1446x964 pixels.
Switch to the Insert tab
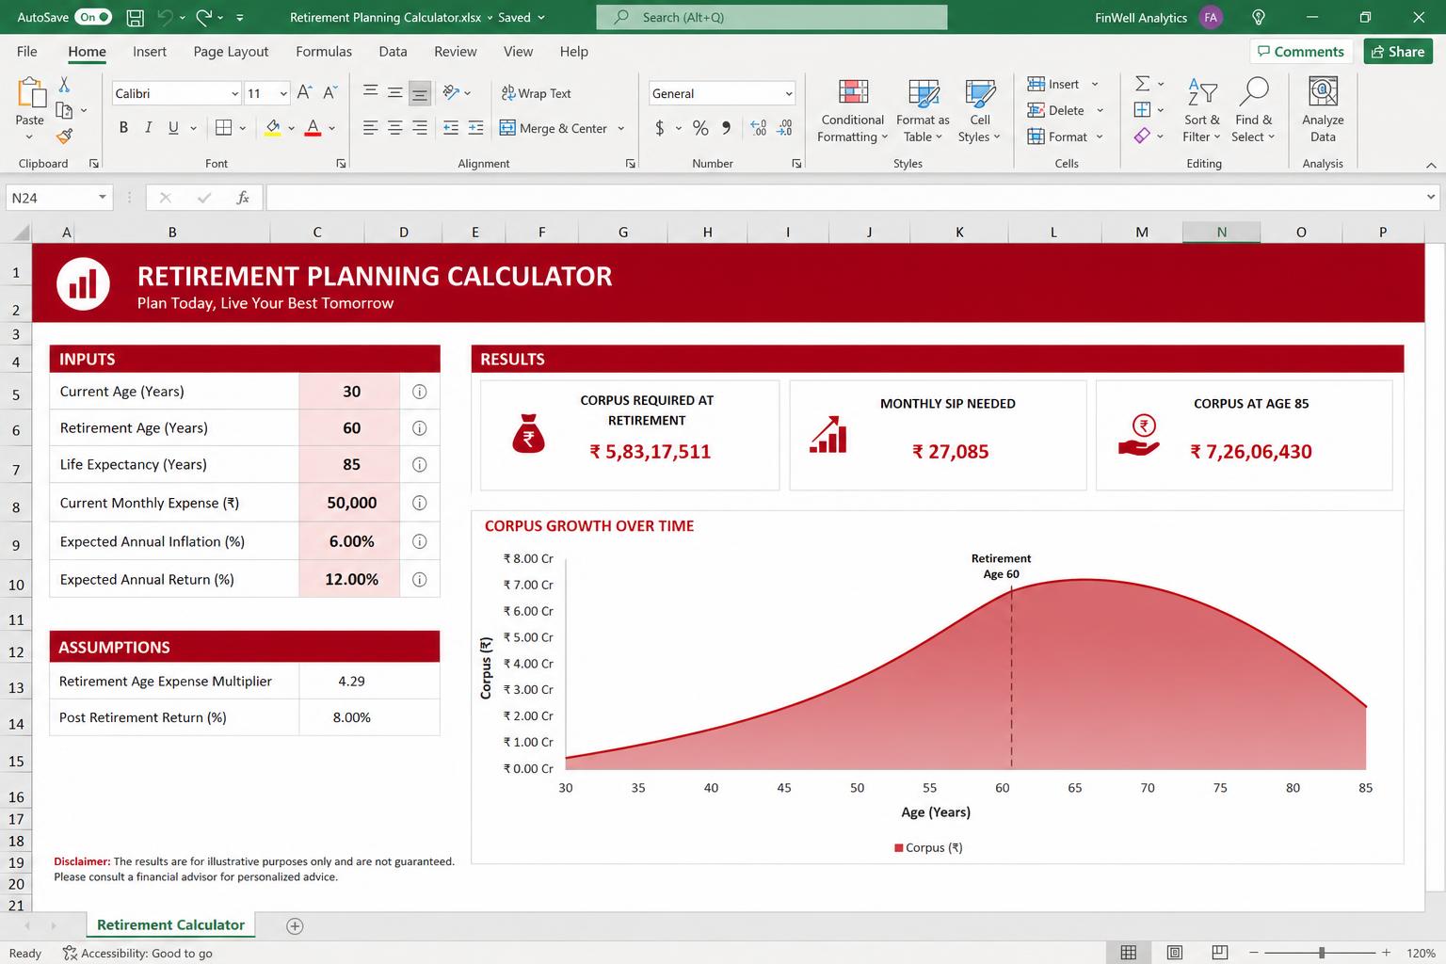point(149,52)
